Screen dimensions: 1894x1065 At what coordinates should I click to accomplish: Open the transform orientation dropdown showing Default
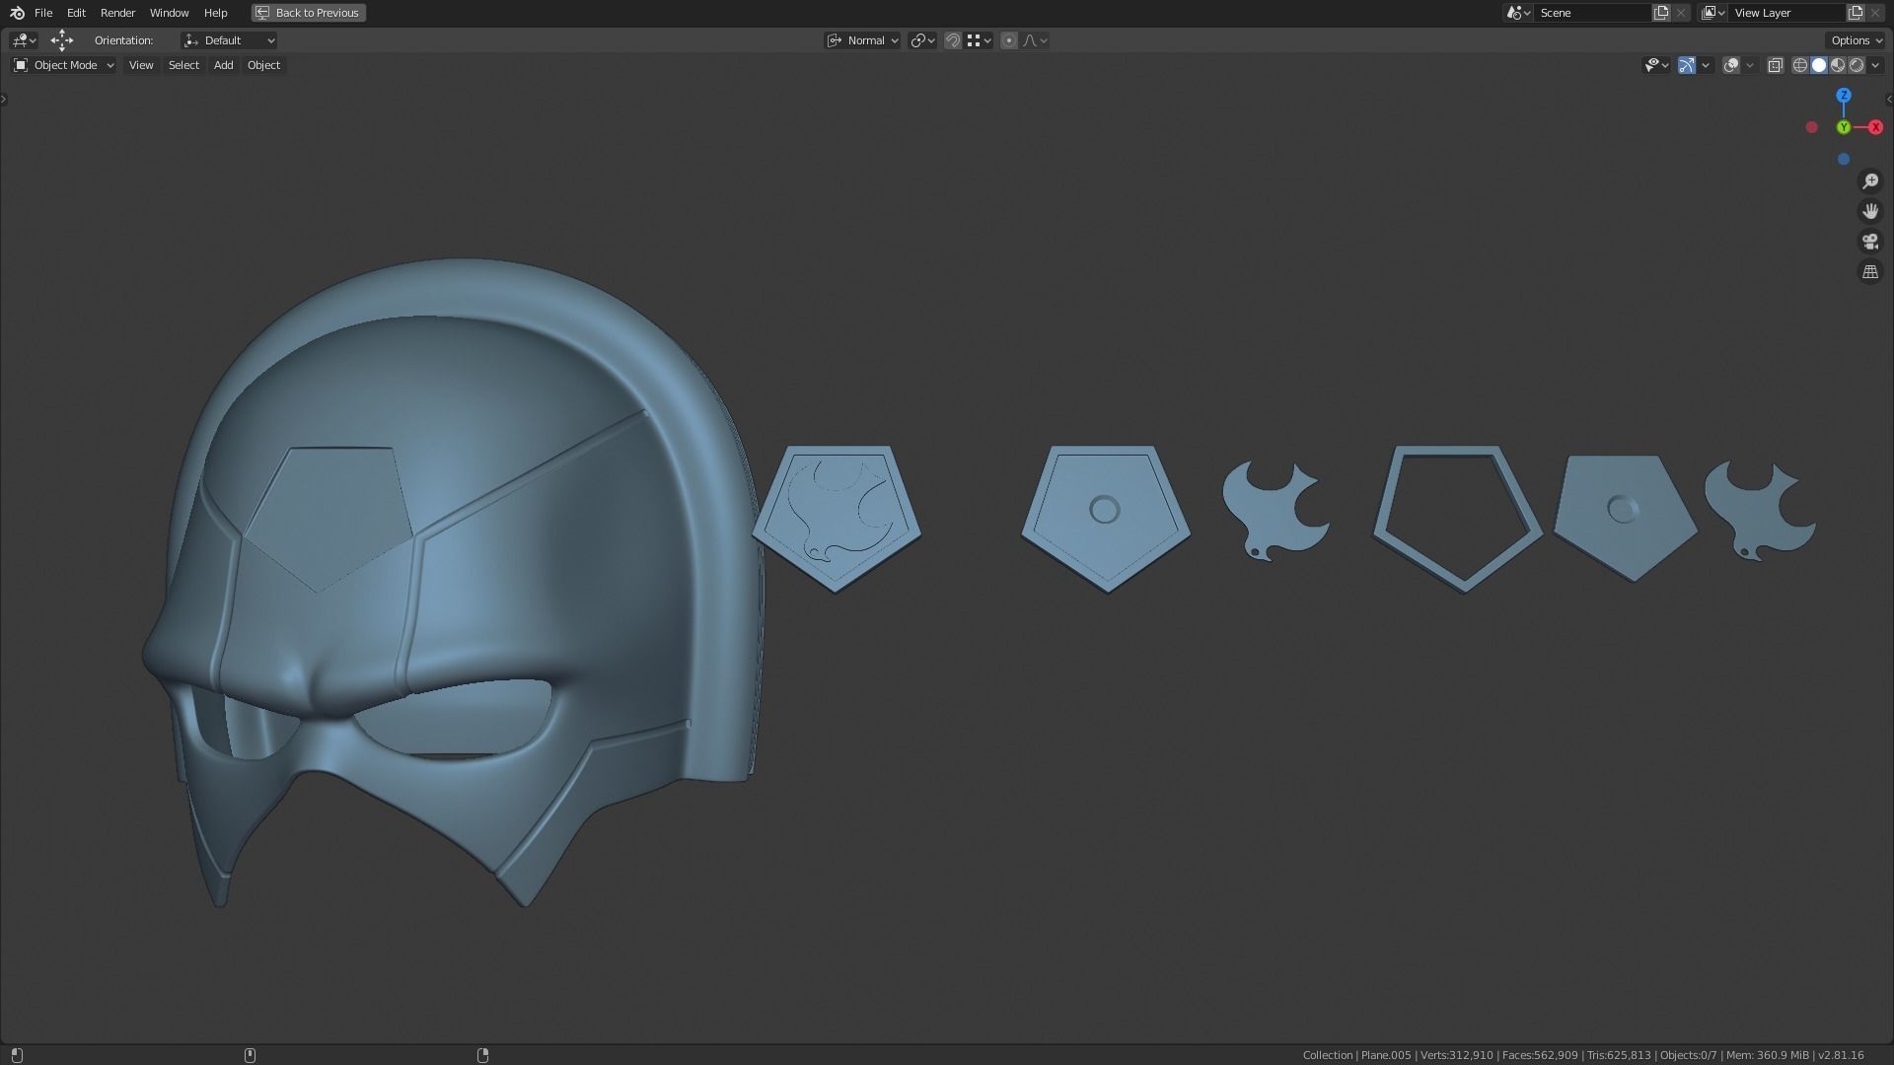click(229, 40)
